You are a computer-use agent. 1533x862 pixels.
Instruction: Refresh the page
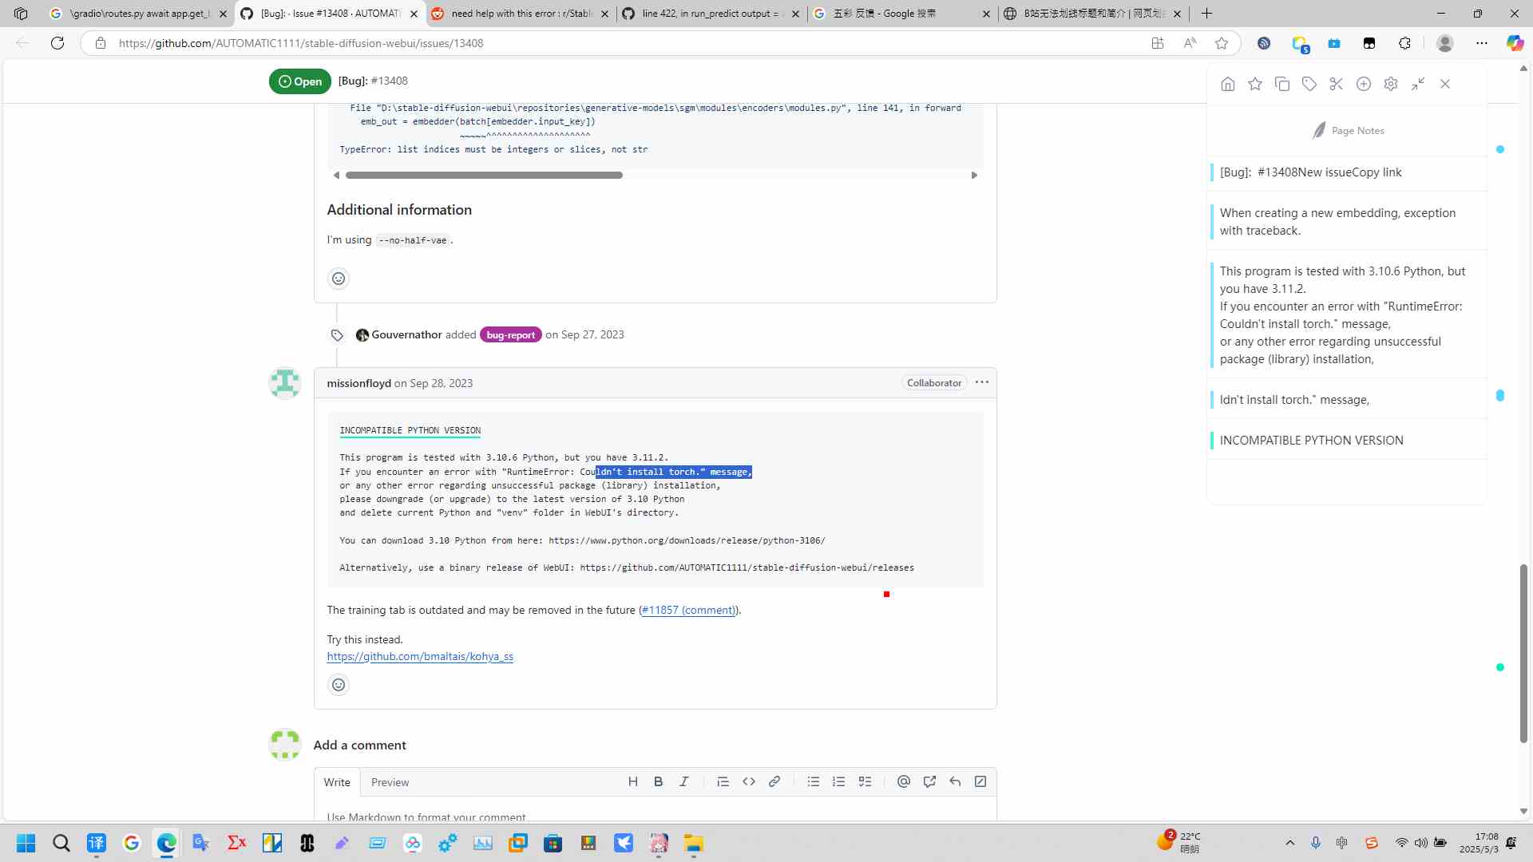click(x=57, y=43)
